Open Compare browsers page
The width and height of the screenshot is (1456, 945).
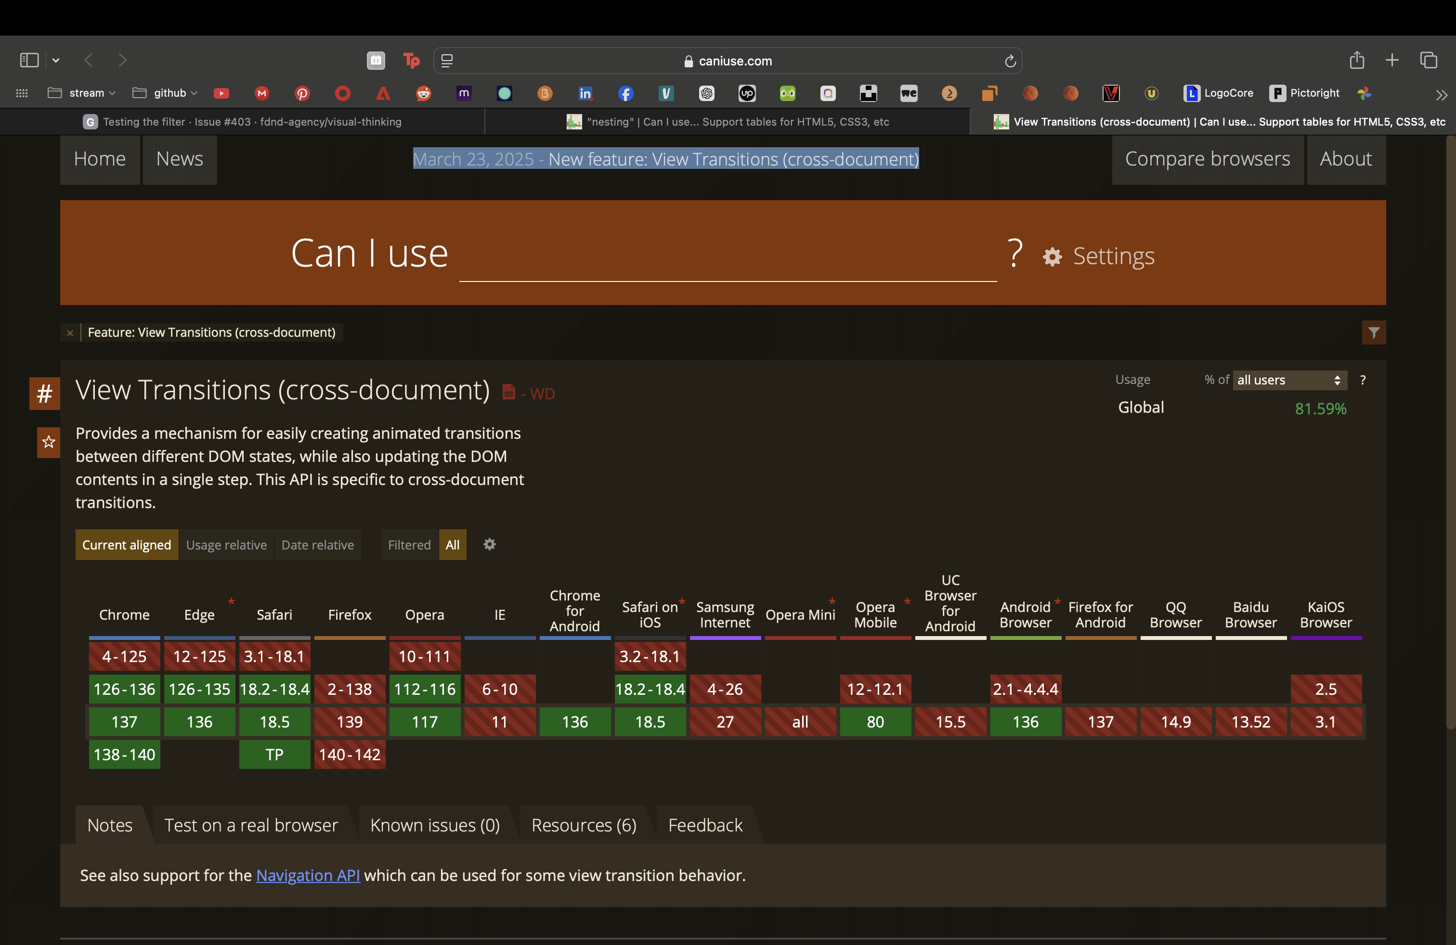[x=1208, y=159]
